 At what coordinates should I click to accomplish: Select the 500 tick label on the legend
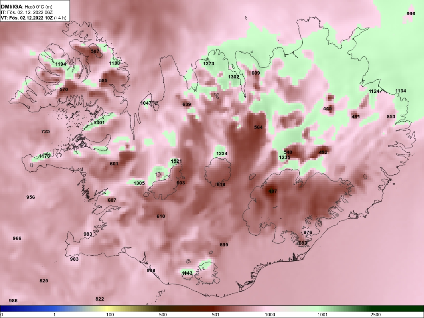pyautogui.click(x=163, y=315)
